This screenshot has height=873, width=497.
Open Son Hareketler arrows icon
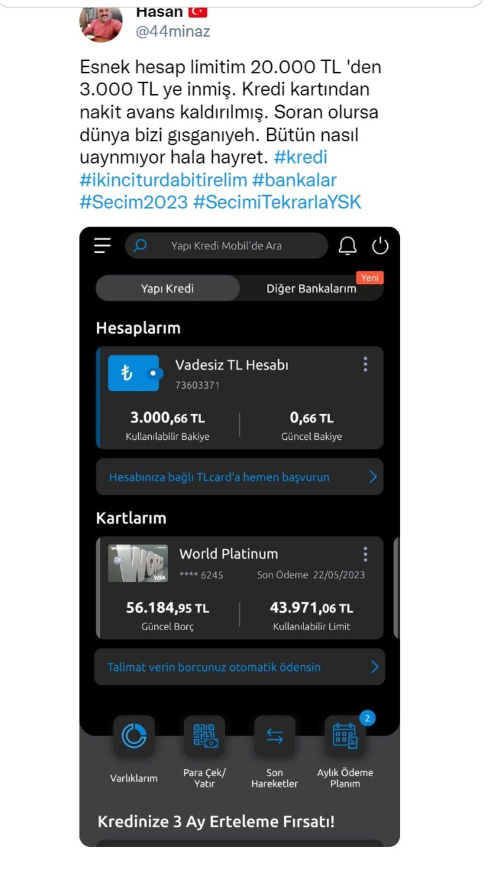coord(275,736)
